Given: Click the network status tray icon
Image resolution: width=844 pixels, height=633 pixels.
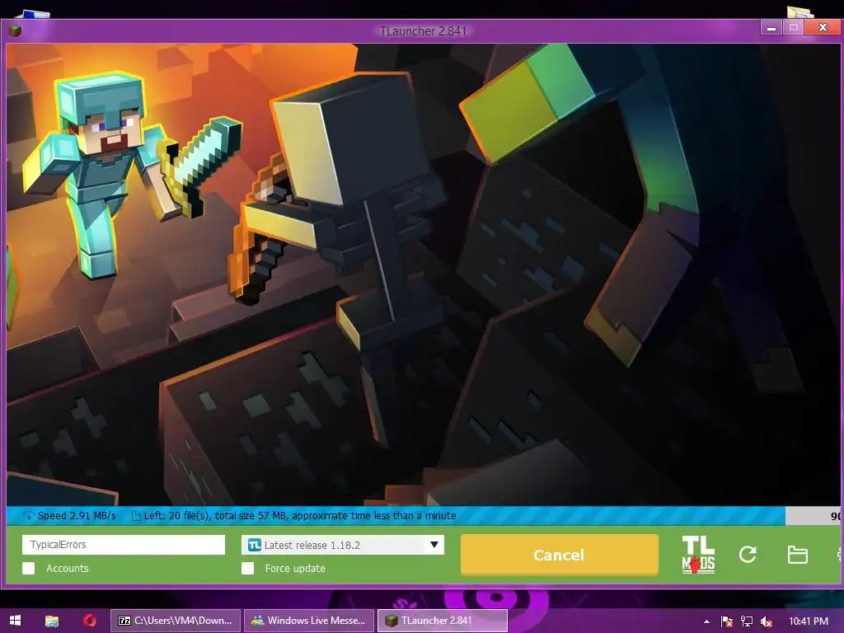Looking at the screenshot, I should tap(747, 621).
